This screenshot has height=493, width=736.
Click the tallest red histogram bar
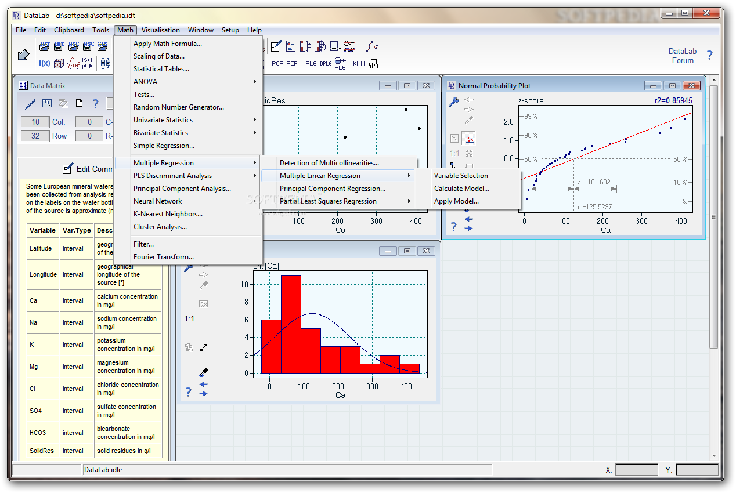coord(291,324)
